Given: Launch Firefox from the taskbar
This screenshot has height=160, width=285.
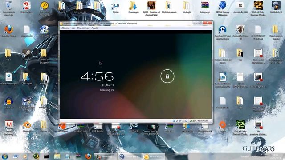Looking at the screenshot, I should pyautogui.click(x=88, y=156).
